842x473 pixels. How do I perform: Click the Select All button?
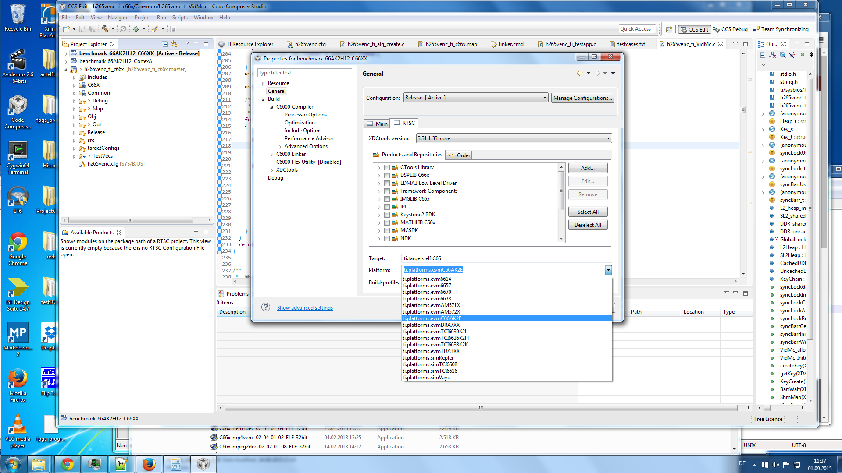[x=588, y=212]
